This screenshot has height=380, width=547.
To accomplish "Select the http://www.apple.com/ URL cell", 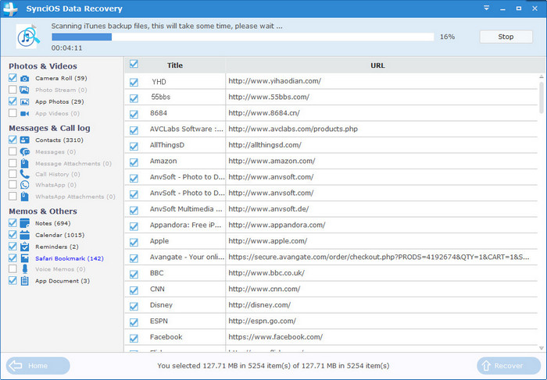I will 268,241.
